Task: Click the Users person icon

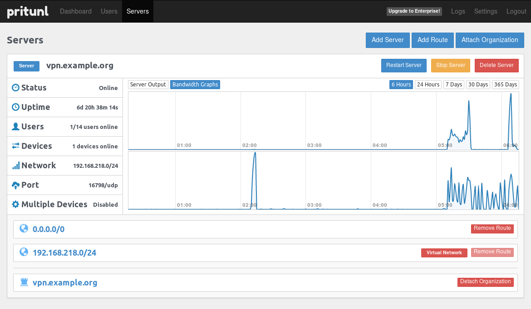Action: [x=15, y=126]
